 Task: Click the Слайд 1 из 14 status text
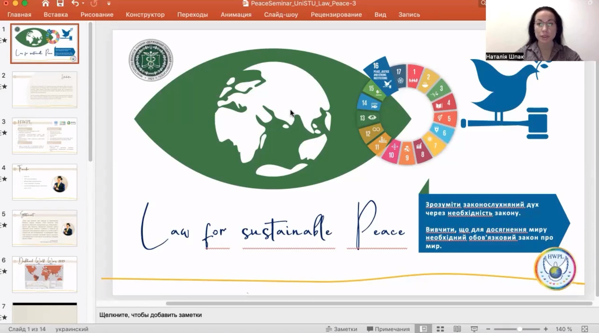pos(27,329)
